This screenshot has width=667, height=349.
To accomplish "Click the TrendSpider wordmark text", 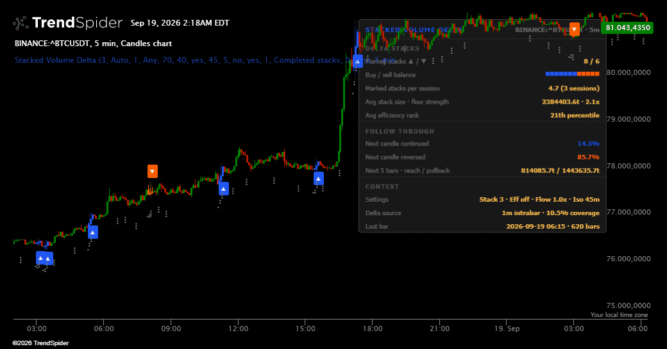I will click(77, 22).
